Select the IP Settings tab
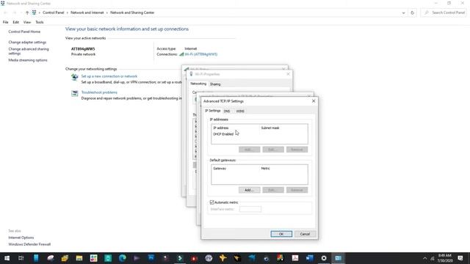 coord(212,111)
